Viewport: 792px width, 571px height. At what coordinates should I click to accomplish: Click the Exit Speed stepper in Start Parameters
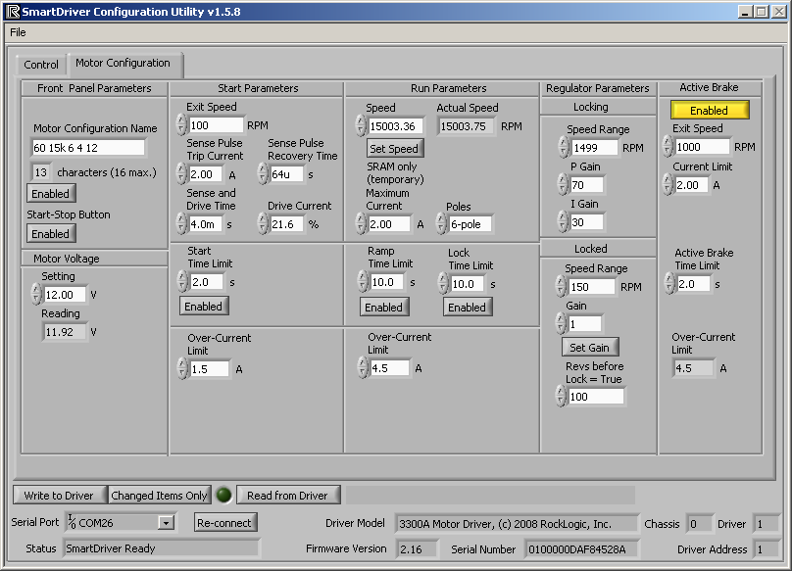[x=180, y=125]
